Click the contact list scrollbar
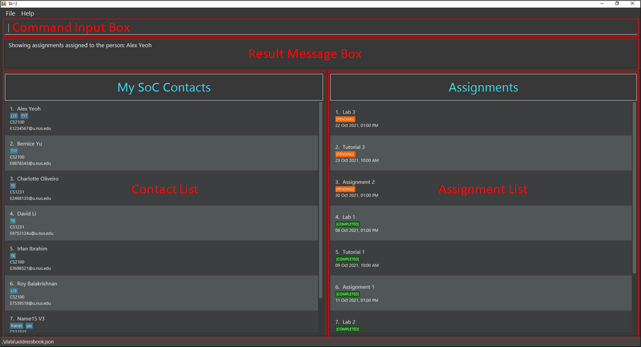Image resolution: width=641 pixels, height=347 pixels. click(320, 199)
